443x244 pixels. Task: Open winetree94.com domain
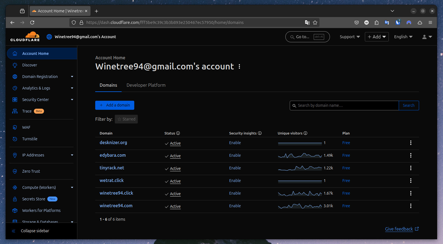(x=116, y=206)
